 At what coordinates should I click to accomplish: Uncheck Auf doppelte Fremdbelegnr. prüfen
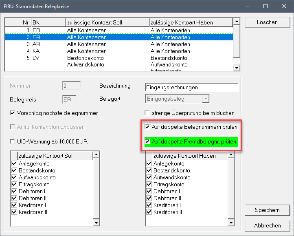tap(148, 141)
